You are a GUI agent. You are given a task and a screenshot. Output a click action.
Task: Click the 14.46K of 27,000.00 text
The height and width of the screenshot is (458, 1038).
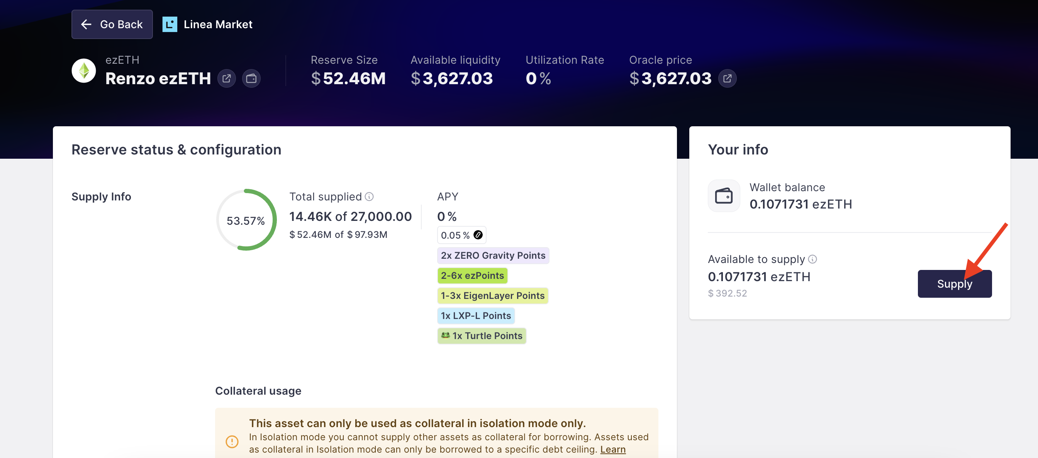pyautogui.click(x=351, y=216)
